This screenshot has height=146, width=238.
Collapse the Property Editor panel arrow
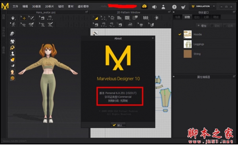click(x=174, y=77)
